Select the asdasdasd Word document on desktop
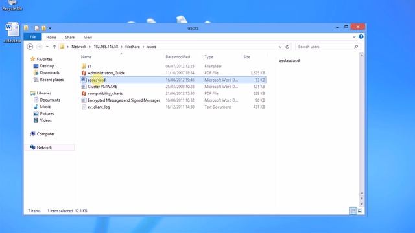415x233 pixels. coord(12,32)
